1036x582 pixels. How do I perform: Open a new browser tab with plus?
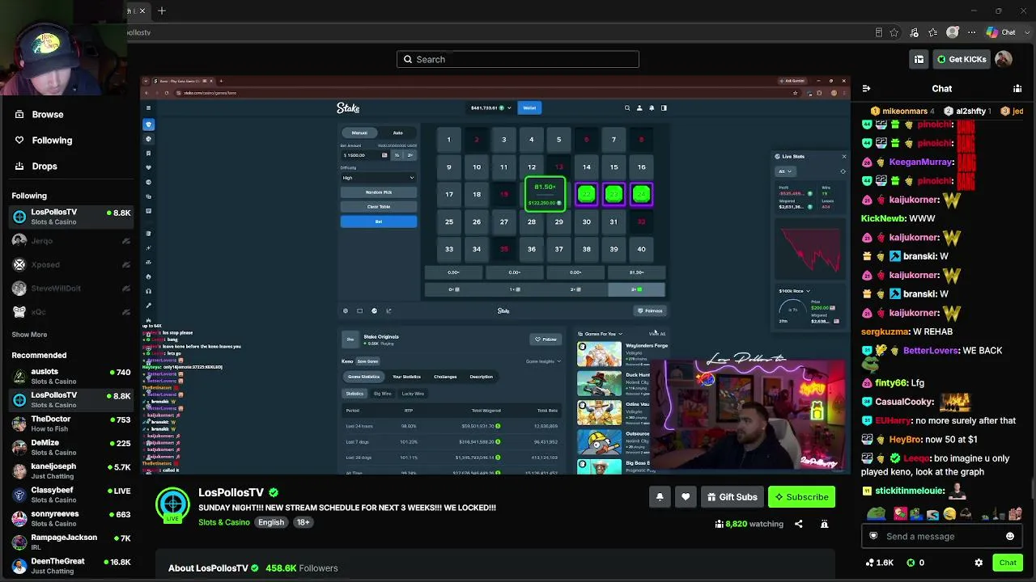click(162, 11)
